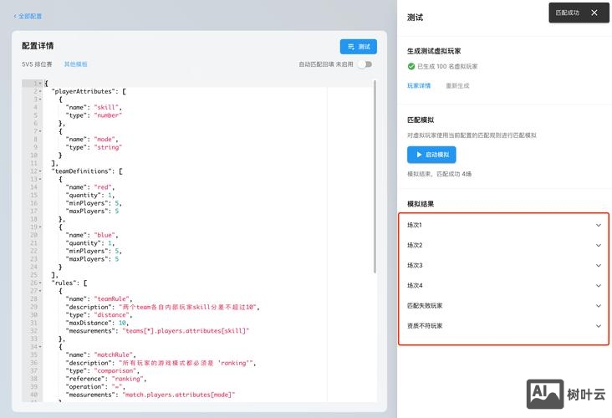Click the "name": "skill" code line
The image size is (612, 418).
[94, 107]
